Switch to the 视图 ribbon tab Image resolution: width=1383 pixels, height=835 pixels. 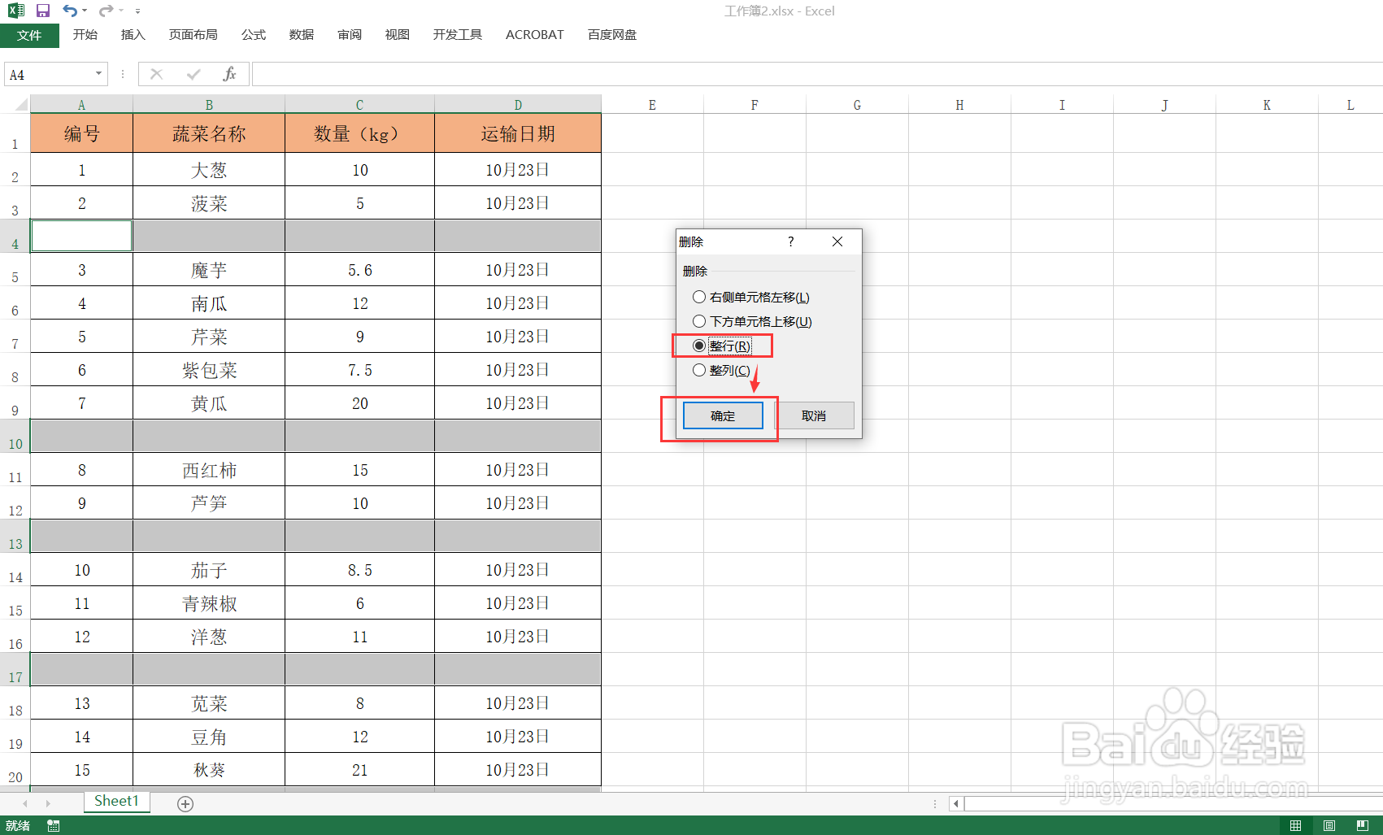(x=398, y=35)
